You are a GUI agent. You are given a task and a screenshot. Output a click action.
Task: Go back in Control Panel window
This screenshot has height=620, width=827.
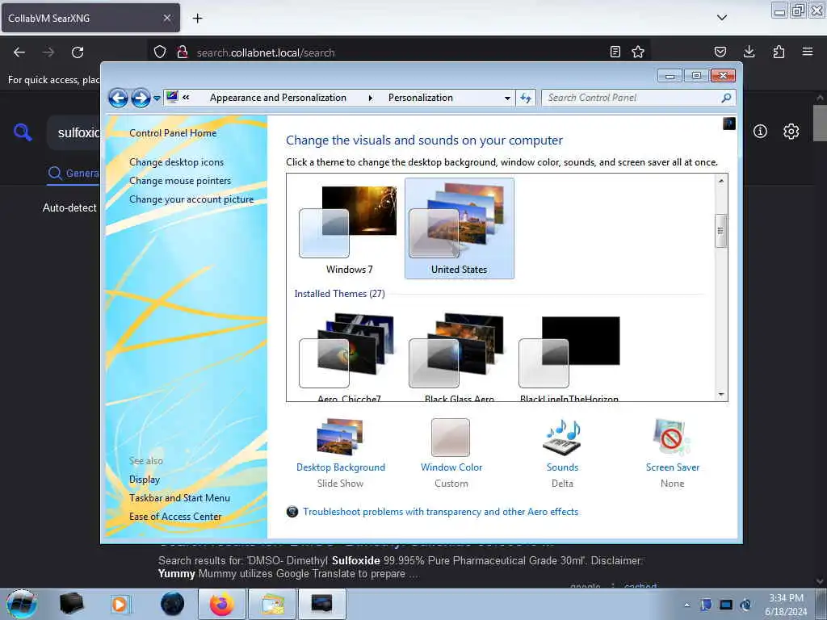click(118, 98)
